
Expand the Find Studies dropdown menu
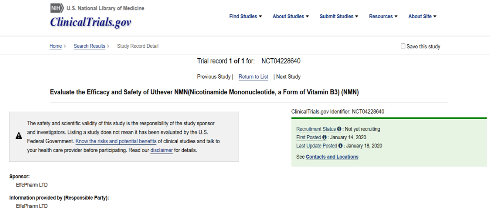[245, 17]
